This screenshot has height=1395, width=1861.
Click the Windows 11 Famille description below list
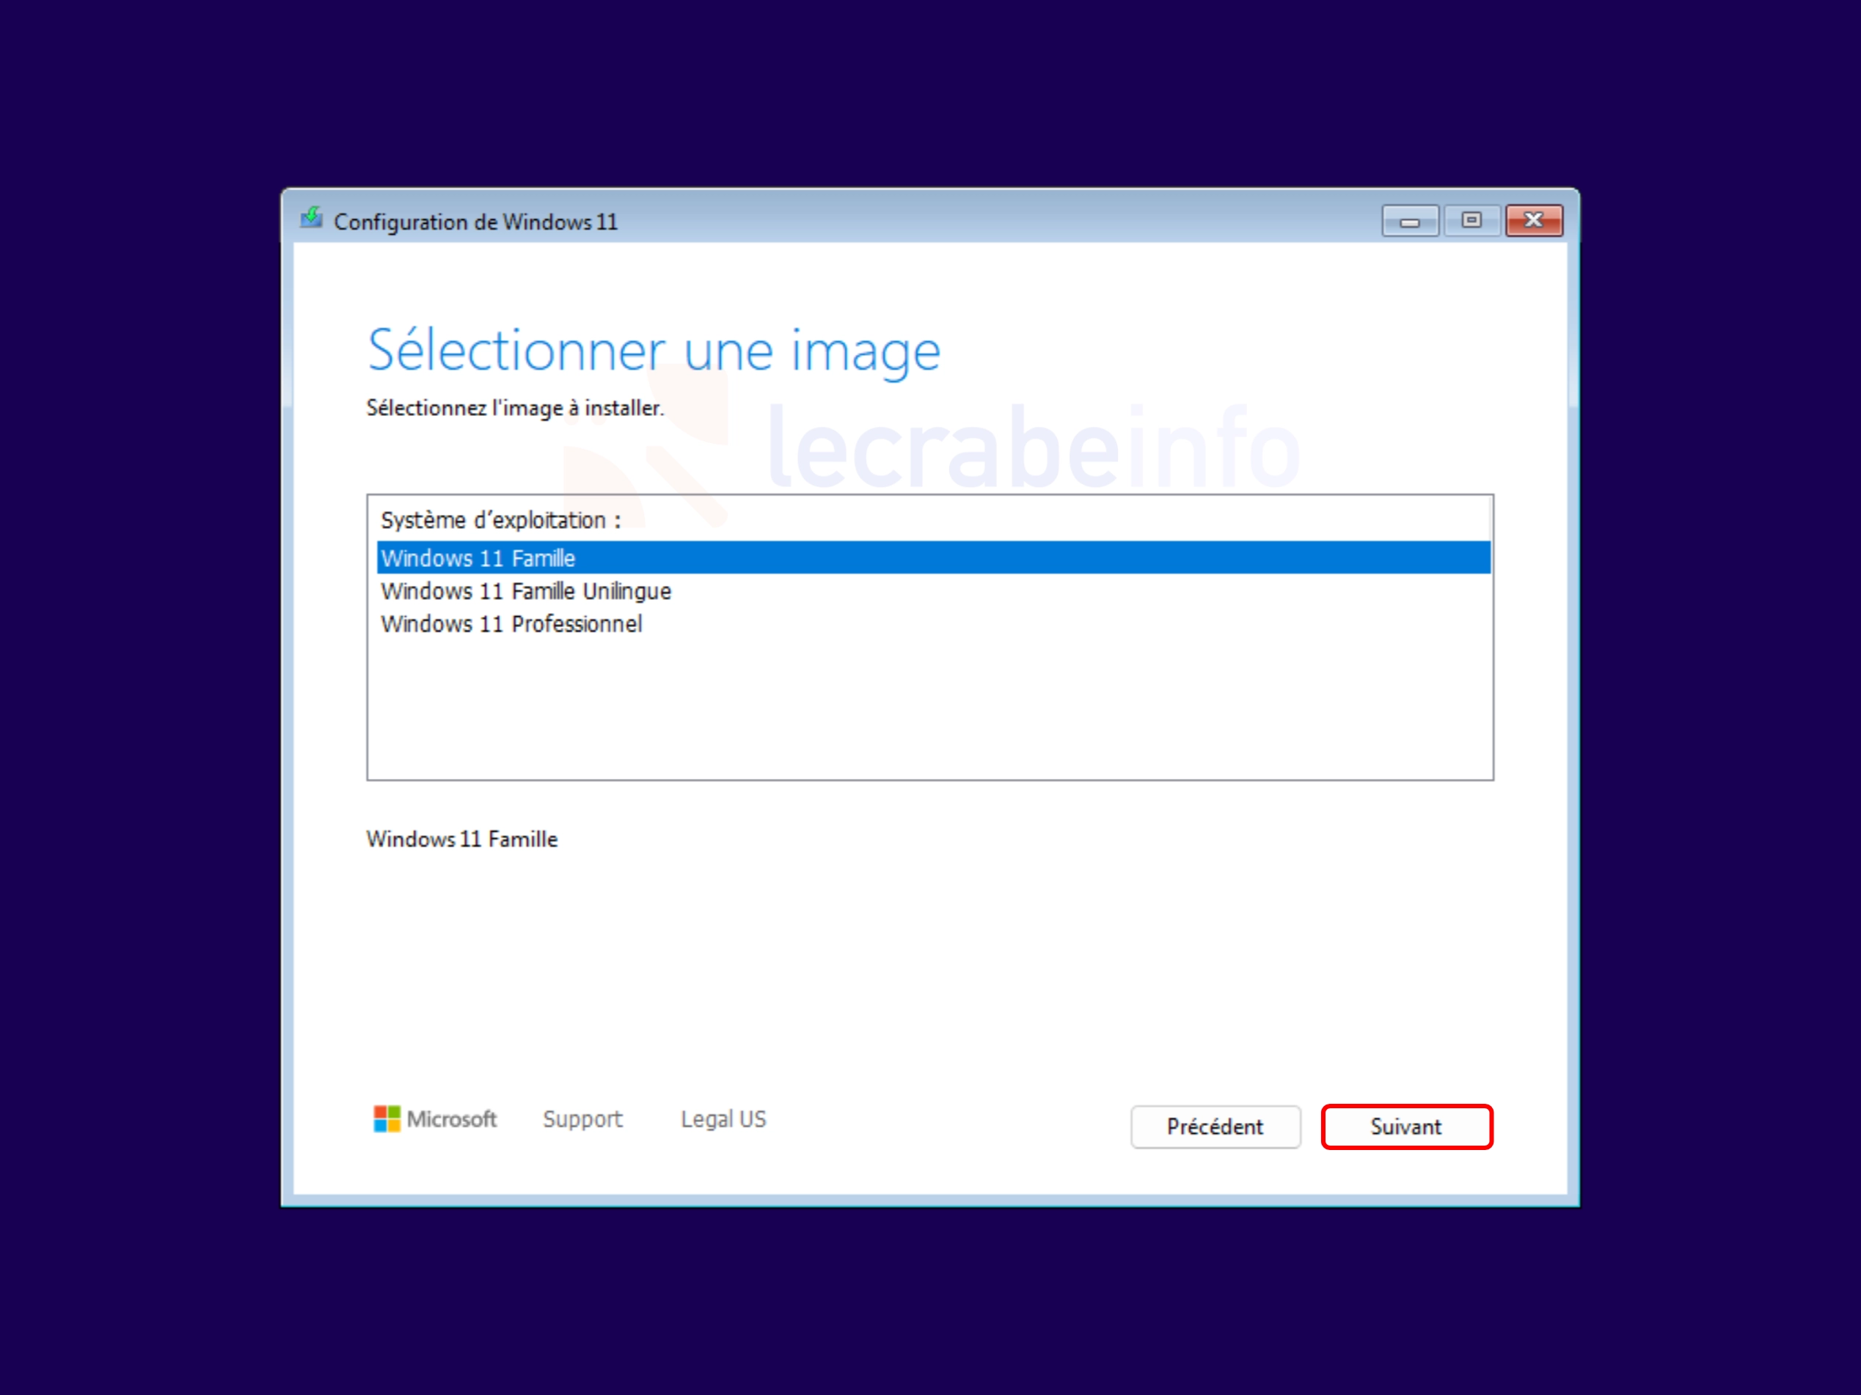point(462,839)
